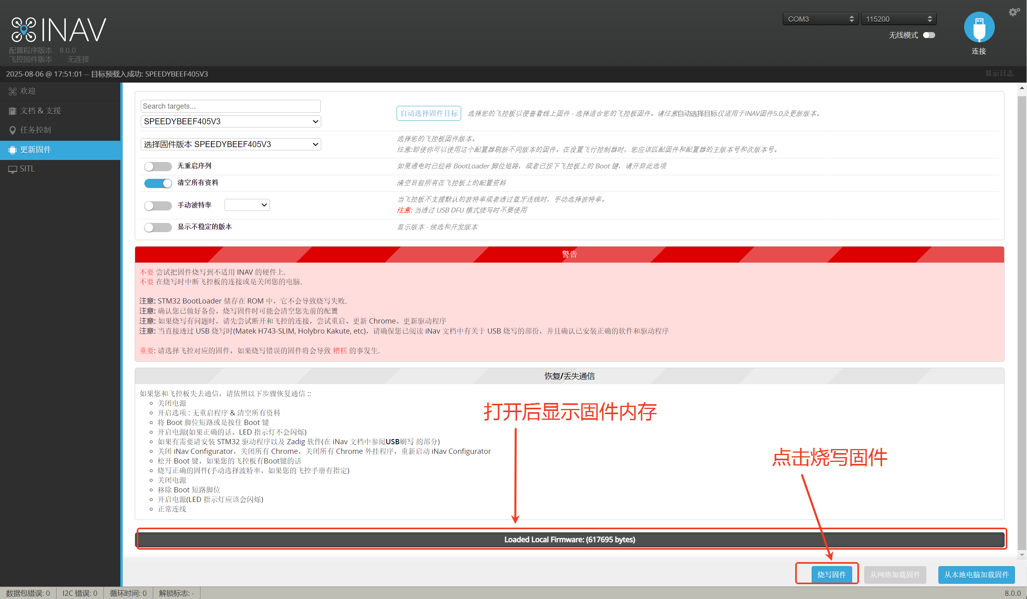The height and width of the screenshot is (599, 1027).
Task: Click 从本地电脑加载固件 load local firmware
Action: pyautogui.click(x=976, y=575)
